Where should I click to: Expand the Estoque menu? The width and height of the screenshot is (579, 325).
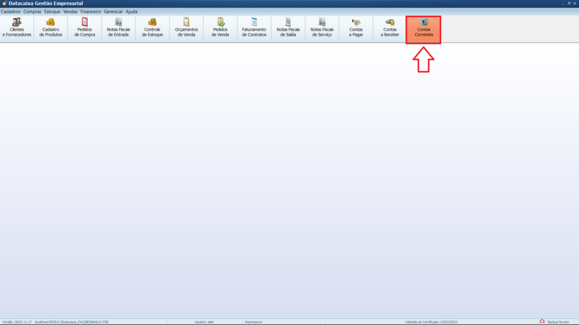pyautogui.click(x=52, y=11)
